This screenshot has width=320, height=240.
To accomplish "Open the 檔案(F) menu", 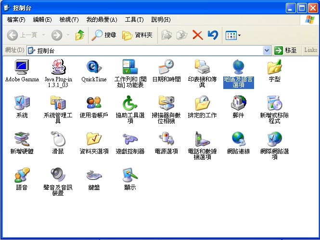I will (x=16, y=20).
